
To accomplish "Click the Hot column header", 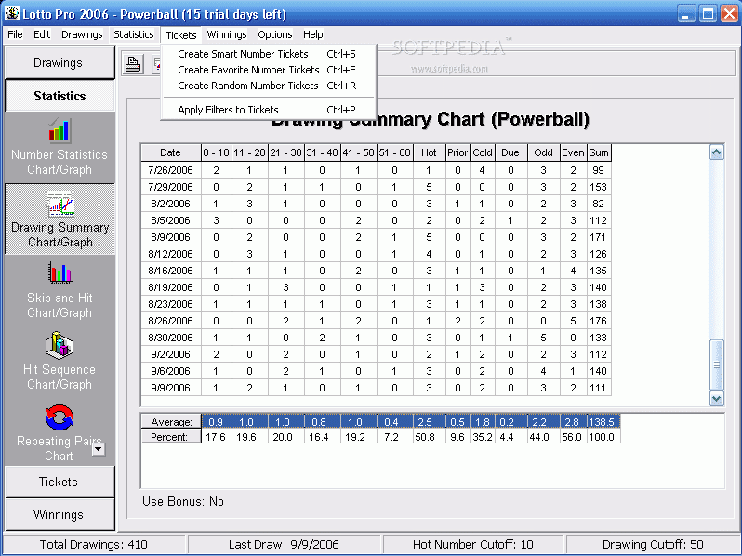I will pos(430,152).
